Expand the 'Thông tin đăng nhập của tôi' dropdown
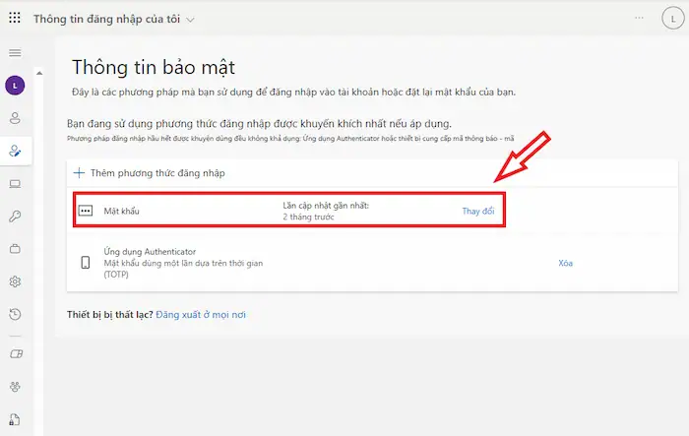This screenshot has width=689, height=436. coord(190,20)
